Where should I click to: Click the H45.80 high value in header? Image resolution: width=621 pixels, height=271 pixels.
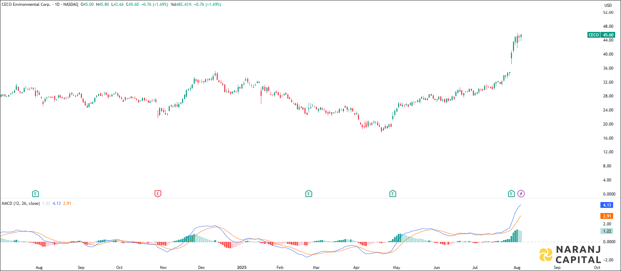[103, 4]
